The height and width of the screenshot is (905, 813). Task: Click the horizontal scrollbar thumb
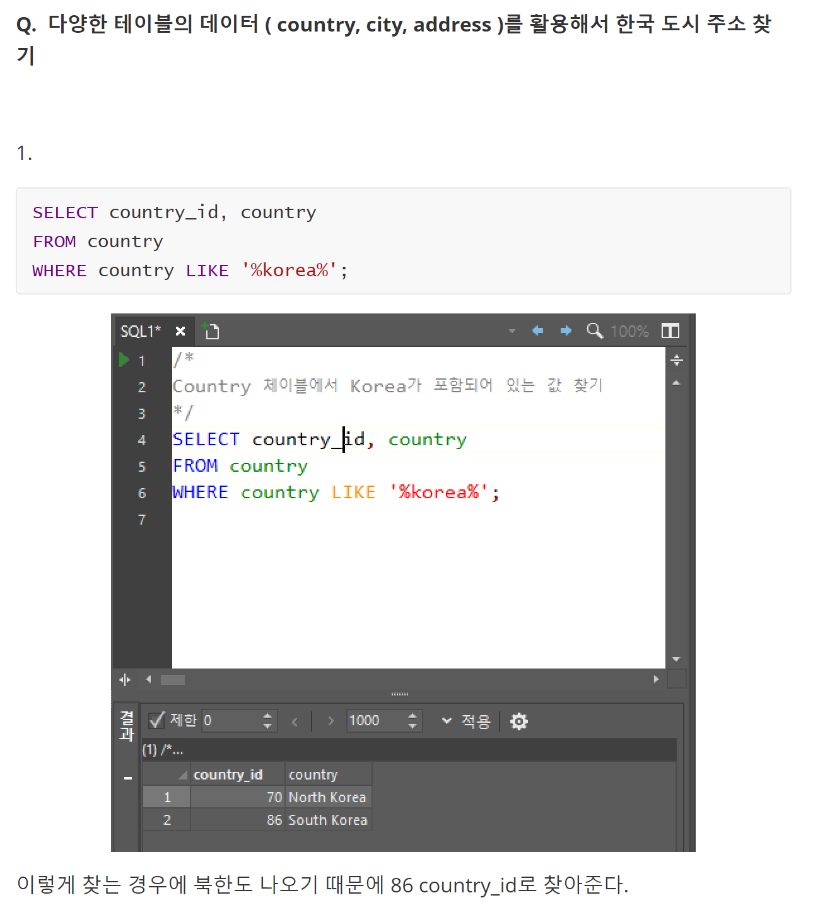(x=173, y=679)
